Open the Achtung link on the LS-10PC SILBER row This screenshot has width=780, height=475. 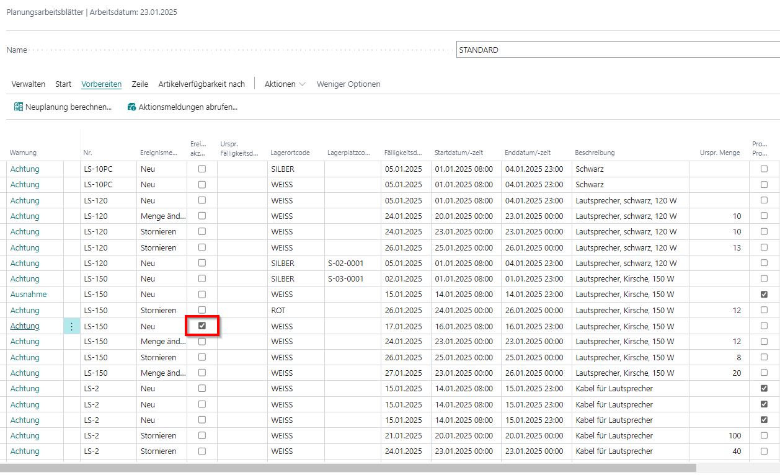pyautogui.click(x=25, y=169)
